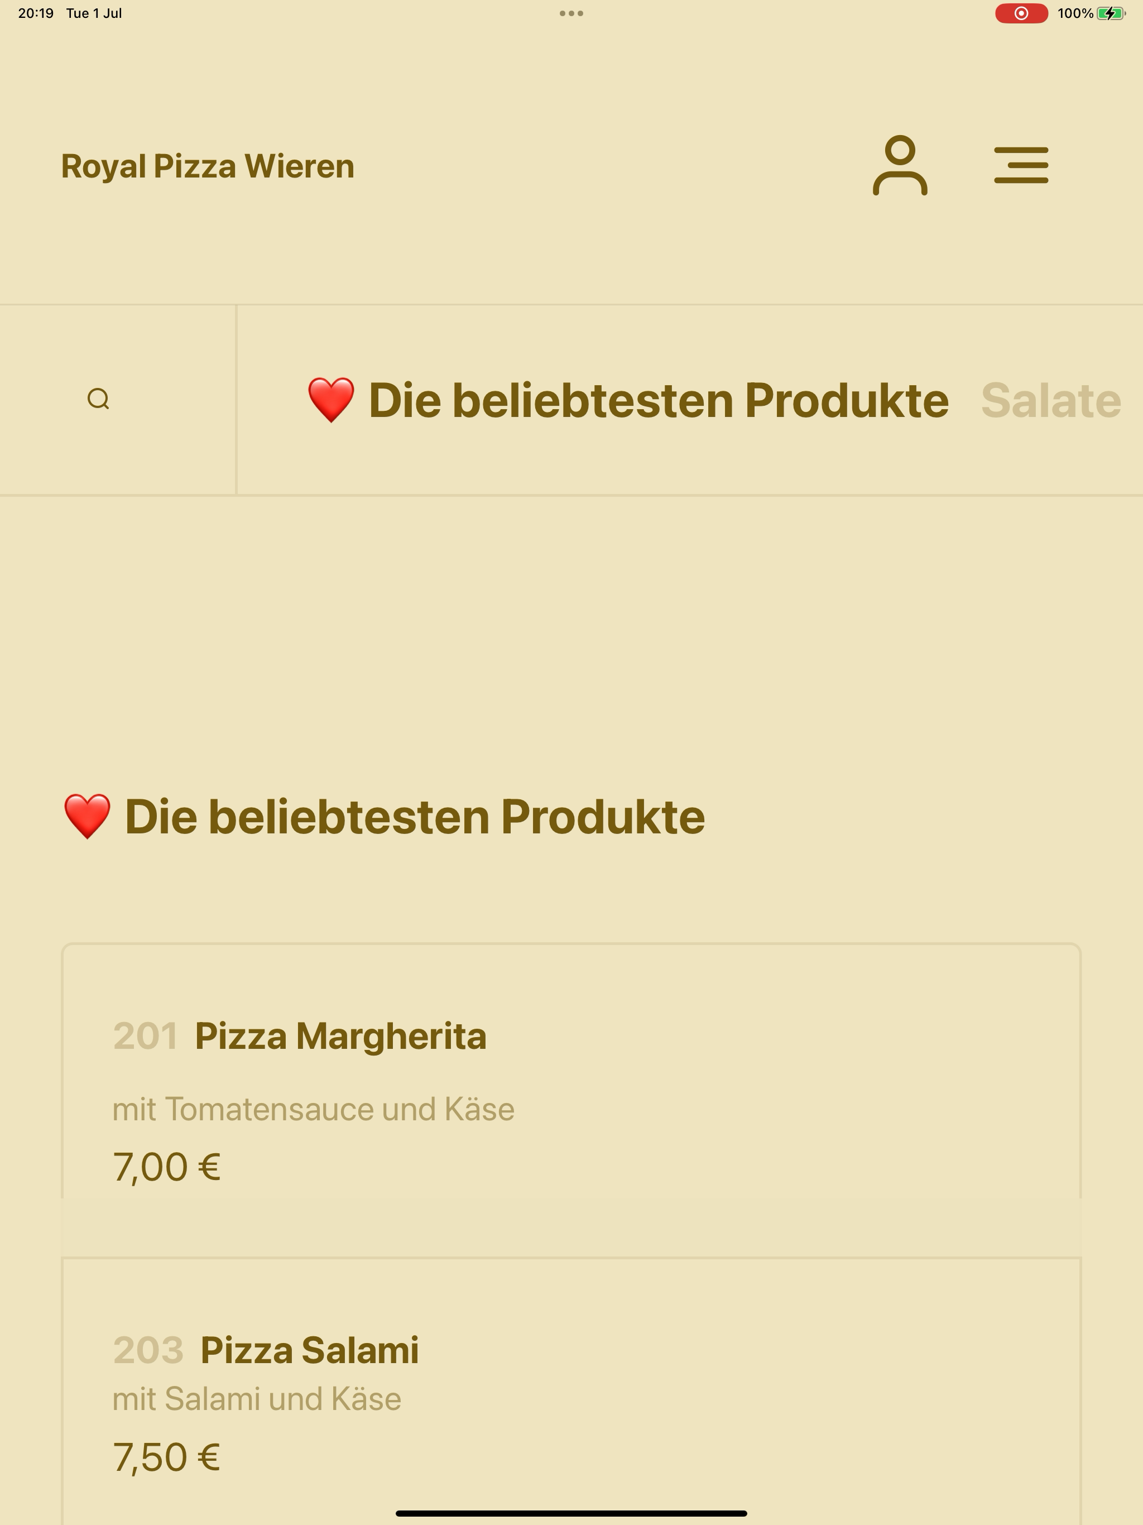1143x1525 pixels.
Task: Tap the red heart in category bar
Action: click(x=331, y=400)
